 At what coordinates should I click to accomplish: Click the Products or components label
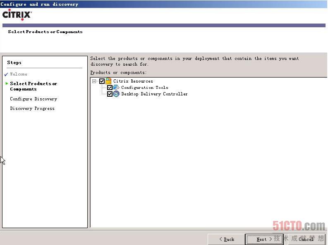pyautogui.click(x=118, y=72)
